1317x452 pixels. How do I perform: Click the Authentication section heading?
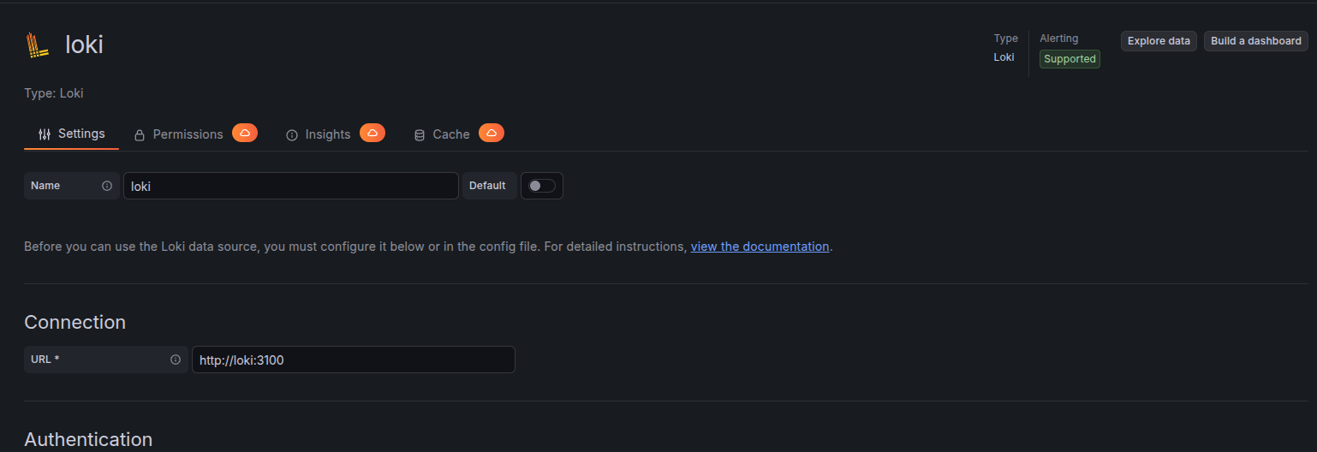click(x=88, y=439)
